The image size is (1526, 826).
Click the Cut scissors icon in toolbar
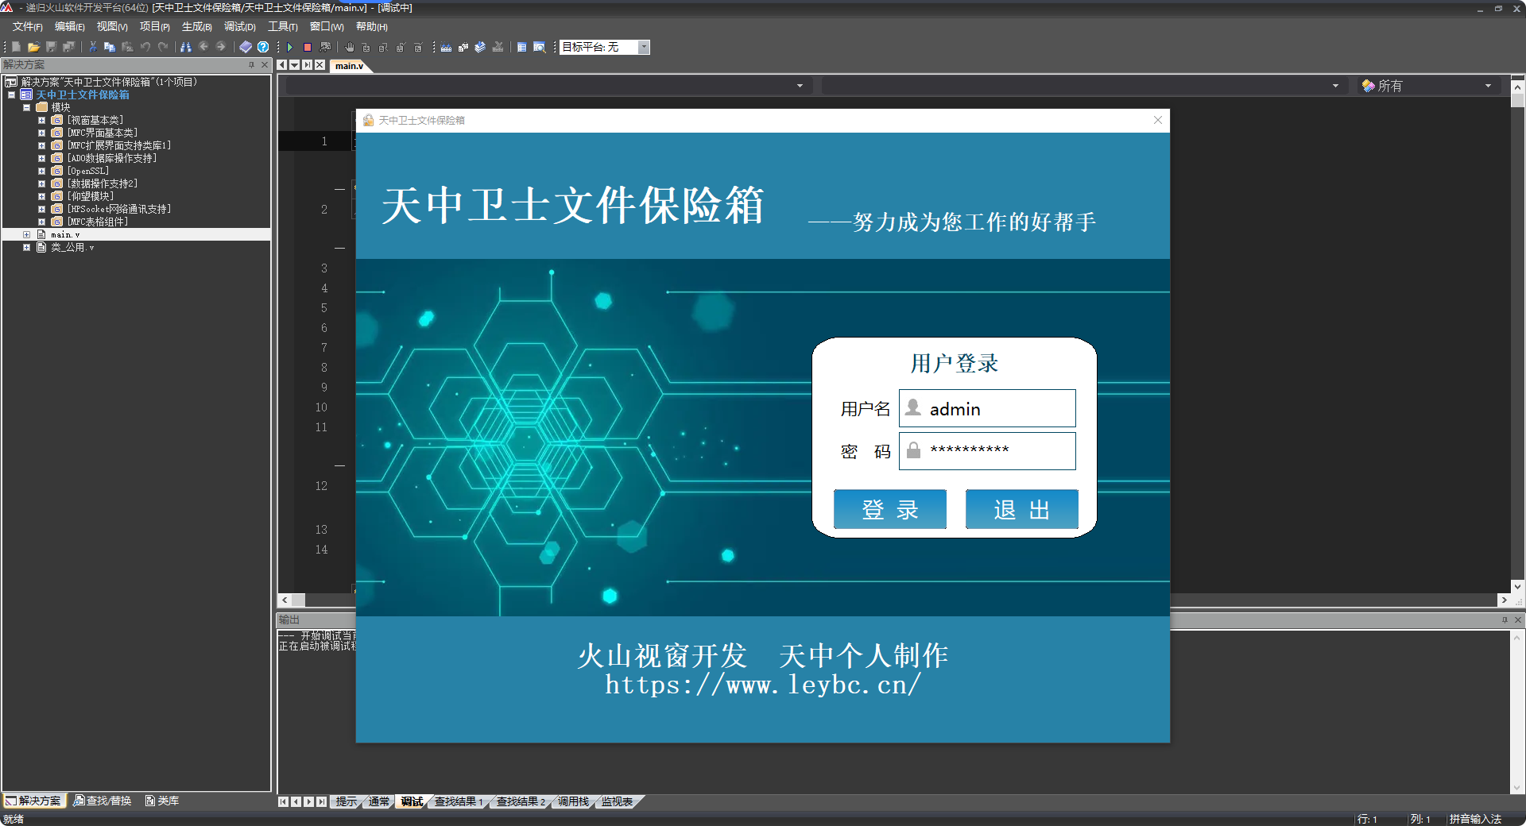click(93, 48)
